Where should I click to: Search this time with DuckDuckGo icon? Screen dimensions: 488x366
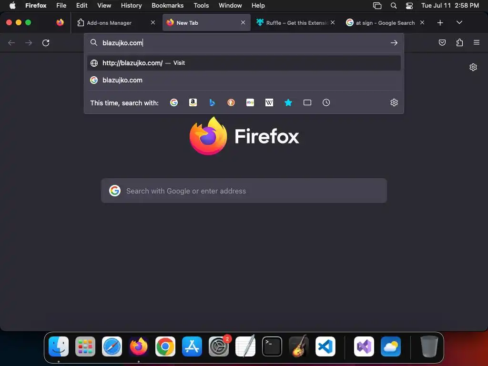231,102
